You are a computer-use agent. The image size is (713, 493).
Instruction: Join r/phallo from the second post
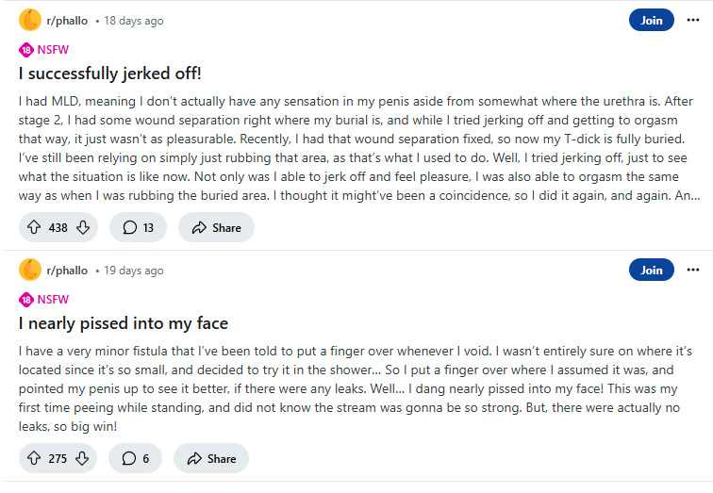(651, 270)
